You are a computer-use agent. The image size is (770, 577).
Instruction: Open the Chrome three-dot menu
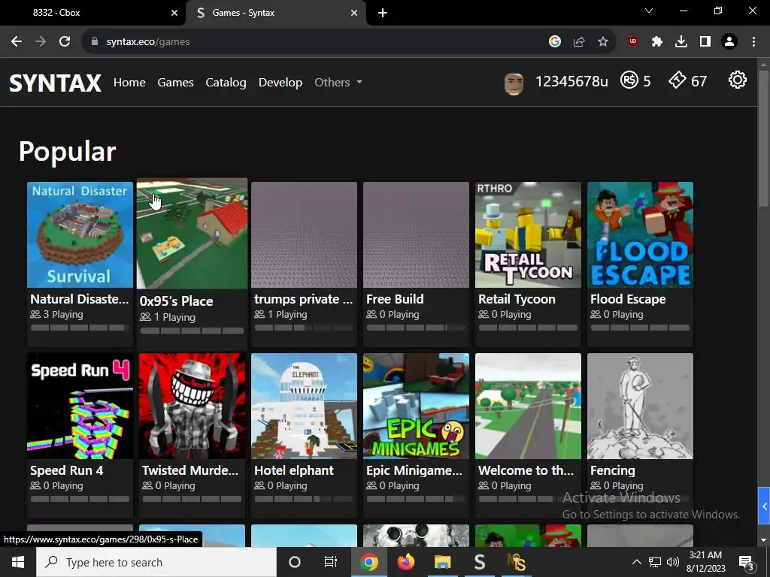(x=753, y=42)
